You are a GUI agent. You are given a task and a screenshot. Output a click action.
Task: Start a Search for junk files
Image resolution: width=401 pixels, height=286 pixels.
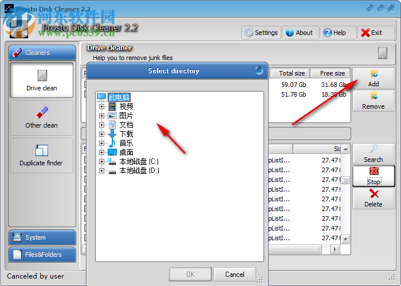374,154
